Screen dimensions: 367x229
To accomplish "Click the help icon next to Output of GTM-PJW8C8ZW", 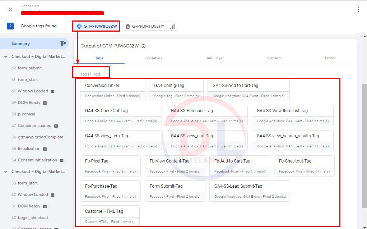I will 144,46.
